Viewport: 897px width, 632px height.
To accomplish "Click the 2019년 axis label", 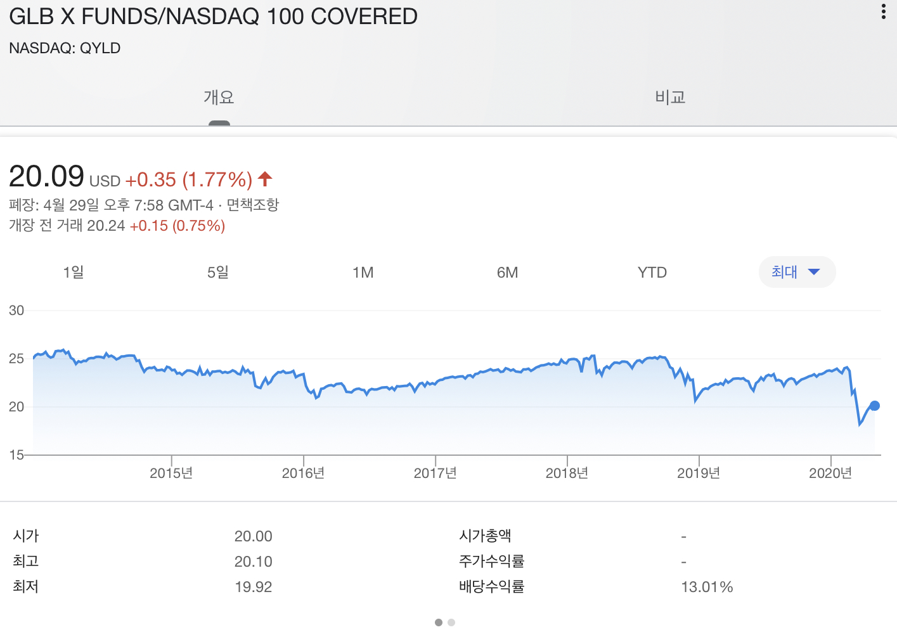I will [x=699, y=473].
